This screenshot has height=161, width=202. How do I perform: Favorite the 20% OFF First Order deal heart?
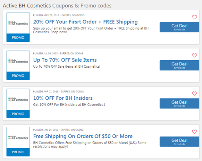click(x=195, y=17)
